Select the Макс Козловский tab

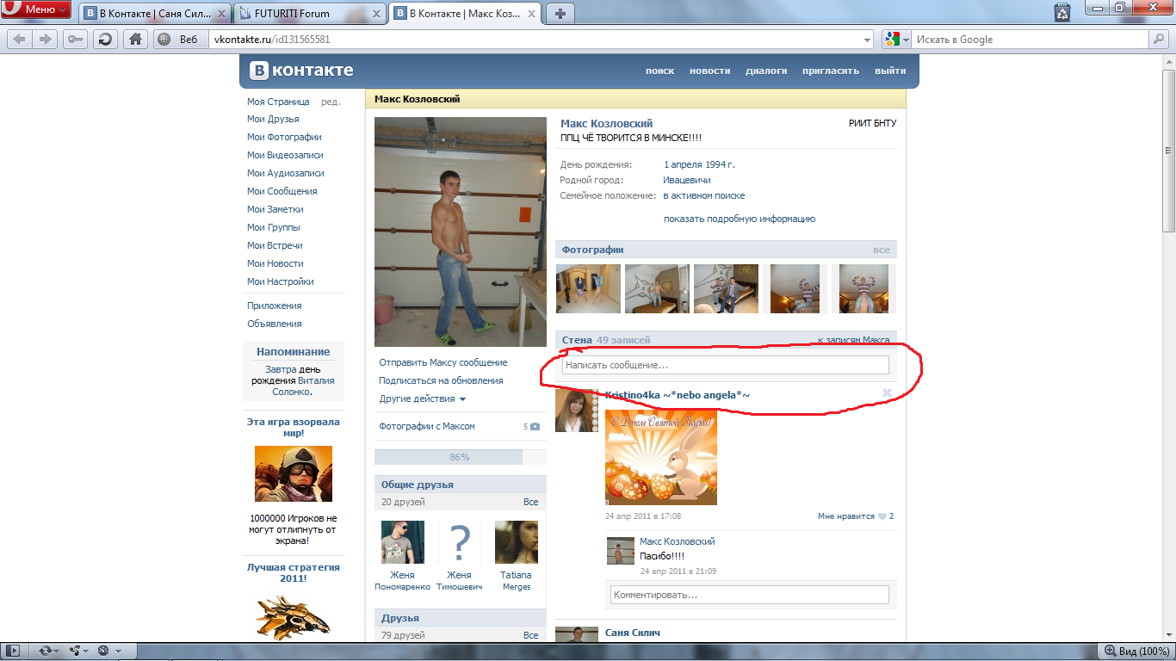click(466, 13)
